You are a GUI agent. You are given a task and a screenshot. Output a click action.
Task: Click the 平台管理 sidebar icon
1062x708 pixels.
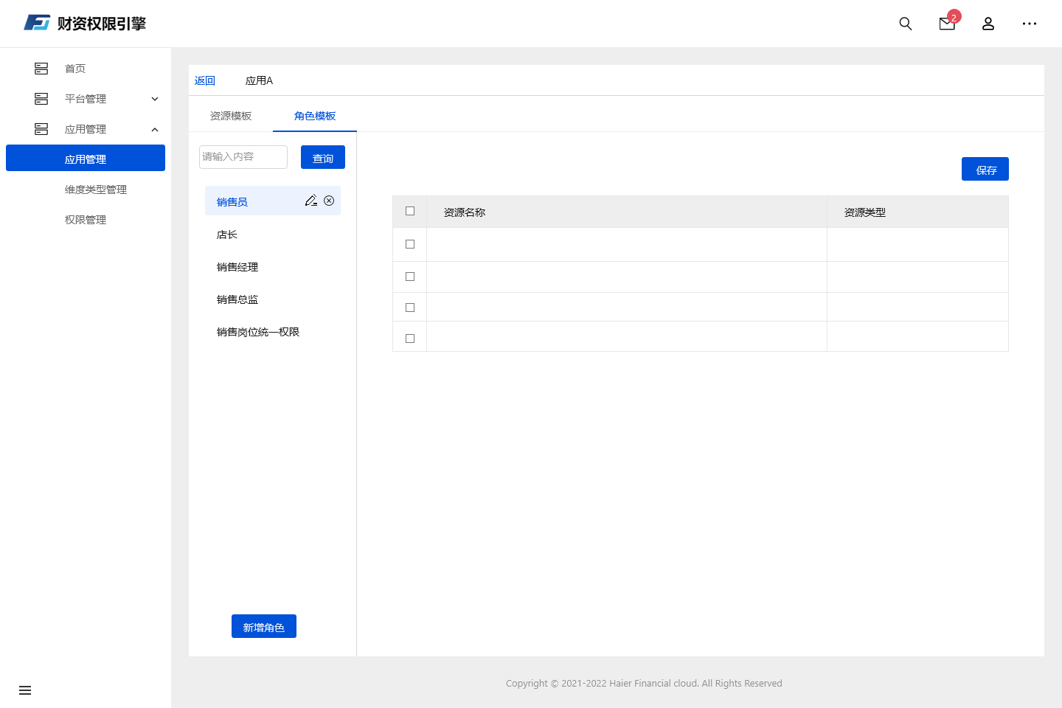coord(41,99)
